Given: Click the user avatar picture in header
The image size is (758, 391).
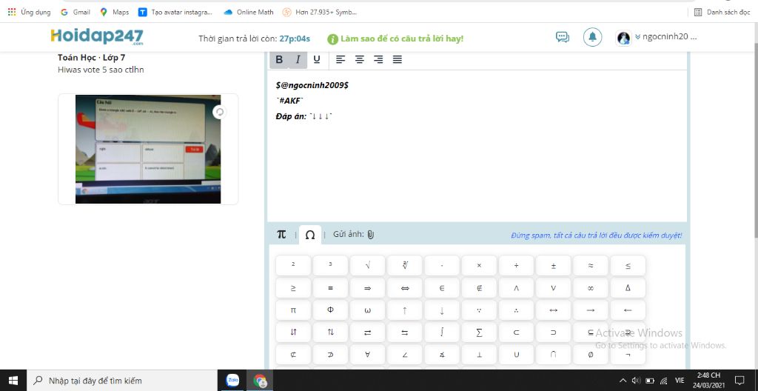Looking at the screenshot, I should [623, 38].
